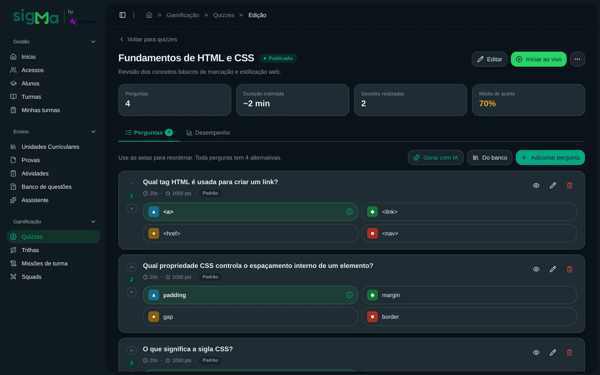Move question 2 up arrow
This screenshot has height=375, width=600.
point(132,267)
